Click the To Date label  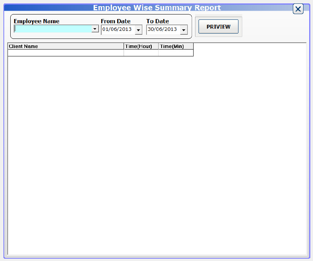coord(157,21)
